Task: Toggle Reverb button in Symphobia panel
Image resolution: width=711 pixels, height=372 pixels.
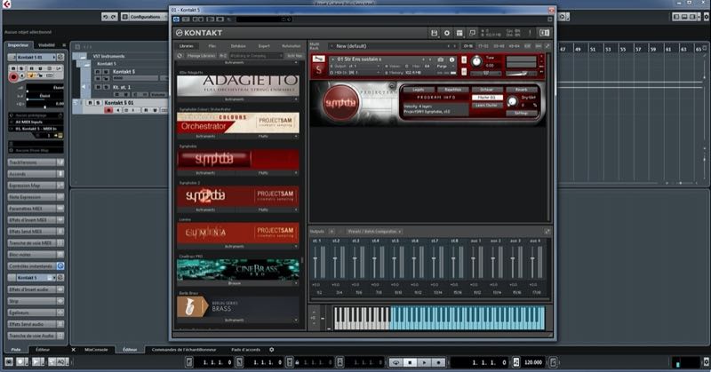Action: [521, 90]
